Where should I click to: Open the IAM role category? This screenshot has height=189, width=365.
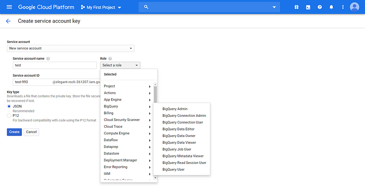click(x=127, y=174)
